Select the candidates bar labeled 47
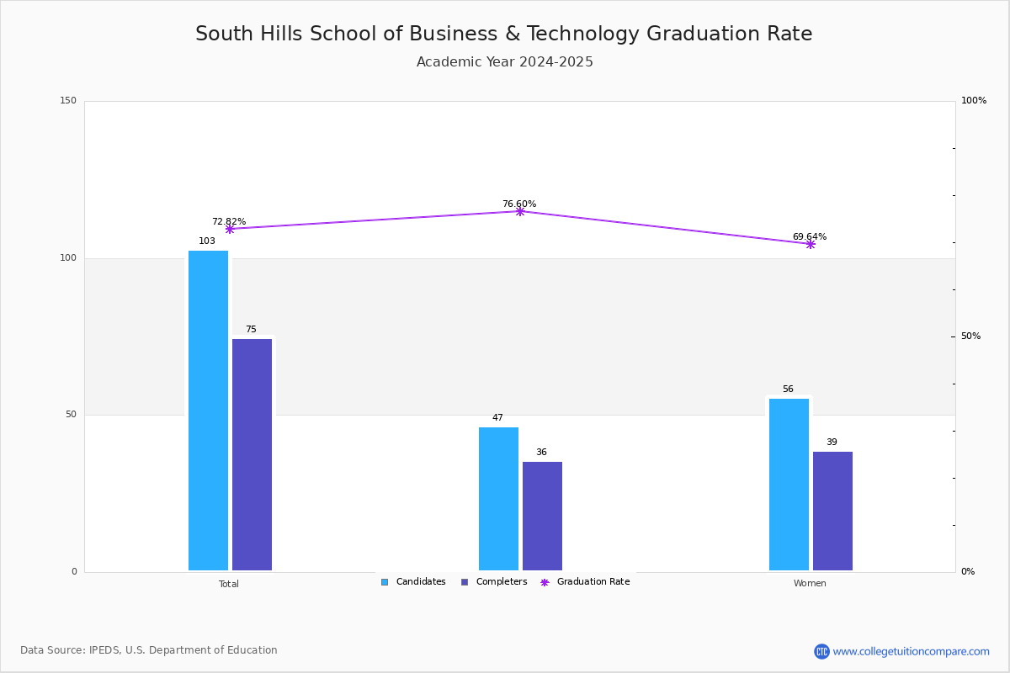Screen dimensions: 1010x673 498,499
